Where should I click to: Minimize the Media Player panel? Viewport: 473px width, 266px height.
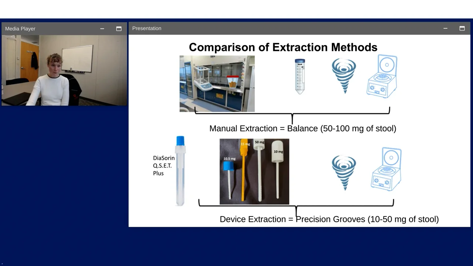[102, 28]
